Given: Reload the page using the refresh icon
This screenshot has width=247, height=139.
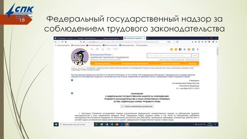Looking at the screenshot, I should [63, 42].
